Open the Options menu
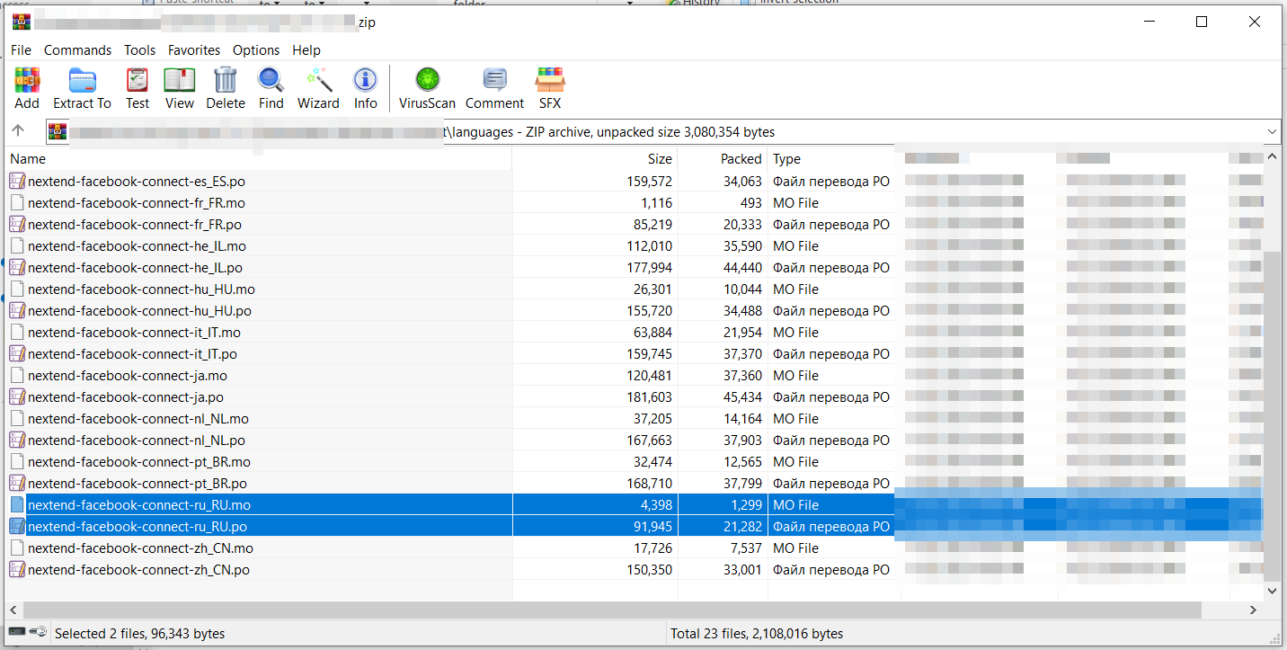This screenshot has height=650, width=1287. click(x=256, y=50)
